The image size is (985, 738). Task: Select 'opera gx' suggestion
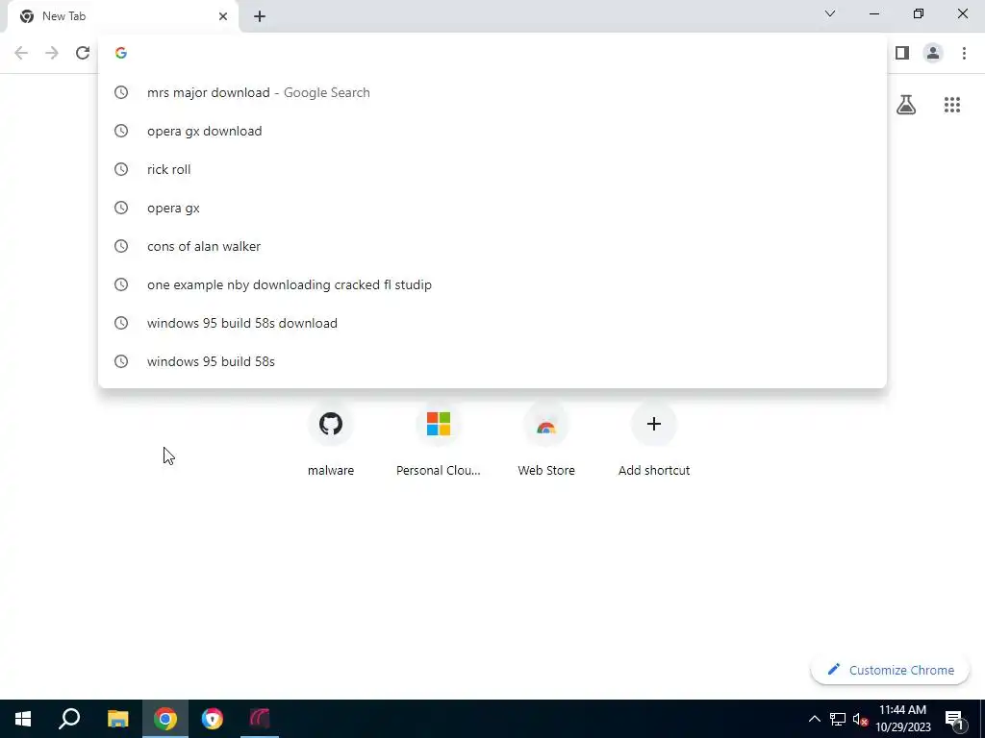pyautogui.click(x=492, y=208)
